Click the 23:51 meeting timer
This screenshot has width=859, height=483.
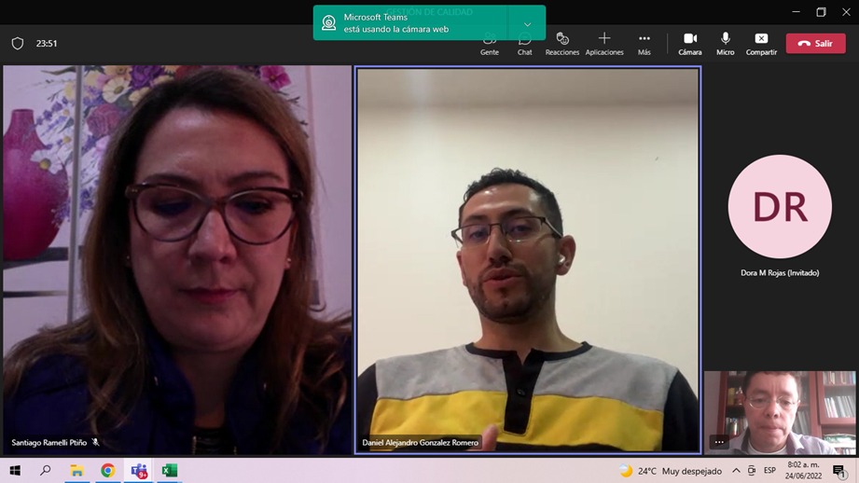pyautogui.click(x=47, y=43)
